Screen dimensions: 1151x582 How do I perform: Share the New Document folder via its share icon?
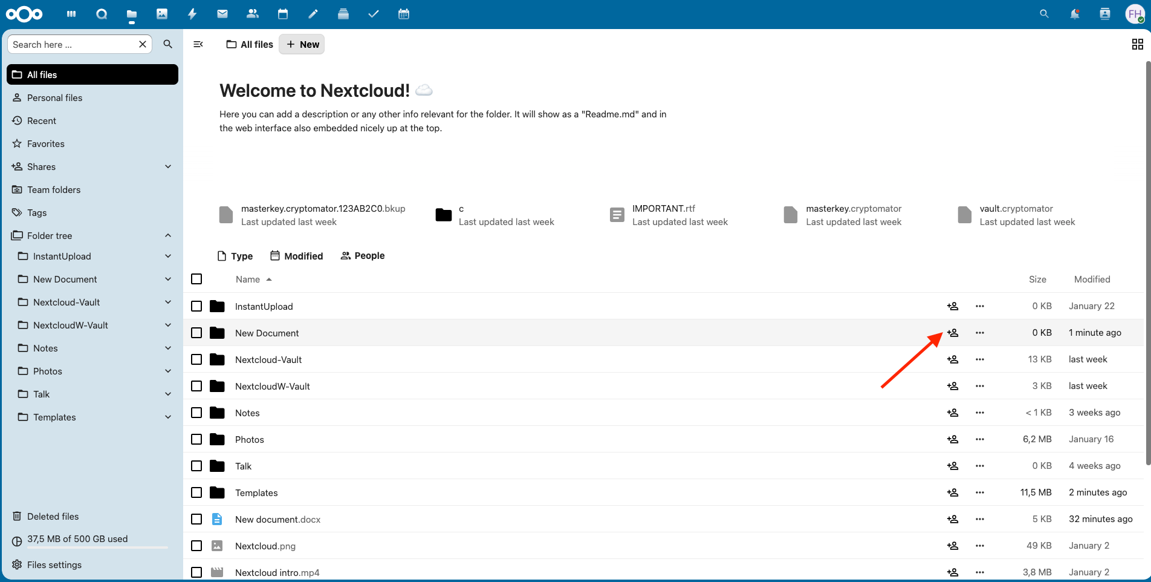click(953, 332)
